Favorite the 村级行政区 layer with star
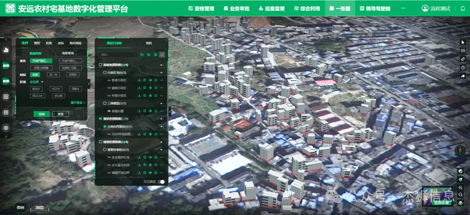The image size is (470, 215). 156,96
